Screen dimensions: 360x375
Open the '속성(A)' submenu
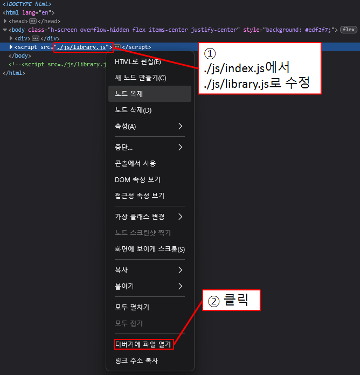pos(149,126)
